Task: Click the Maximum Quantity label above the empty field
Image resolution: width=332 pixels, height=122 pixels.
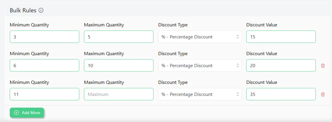Action: pyautogui.click(x=104, y=82)
